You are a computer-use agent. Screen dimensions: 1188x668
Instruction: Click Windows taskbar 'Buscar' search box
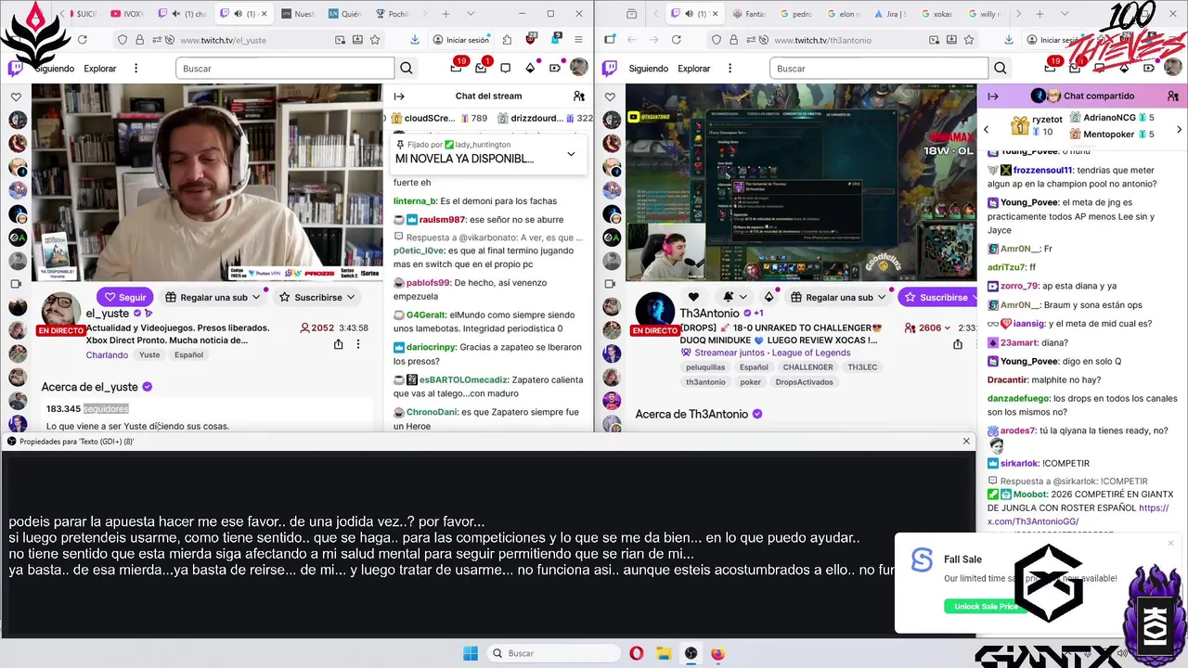[553, 653]
